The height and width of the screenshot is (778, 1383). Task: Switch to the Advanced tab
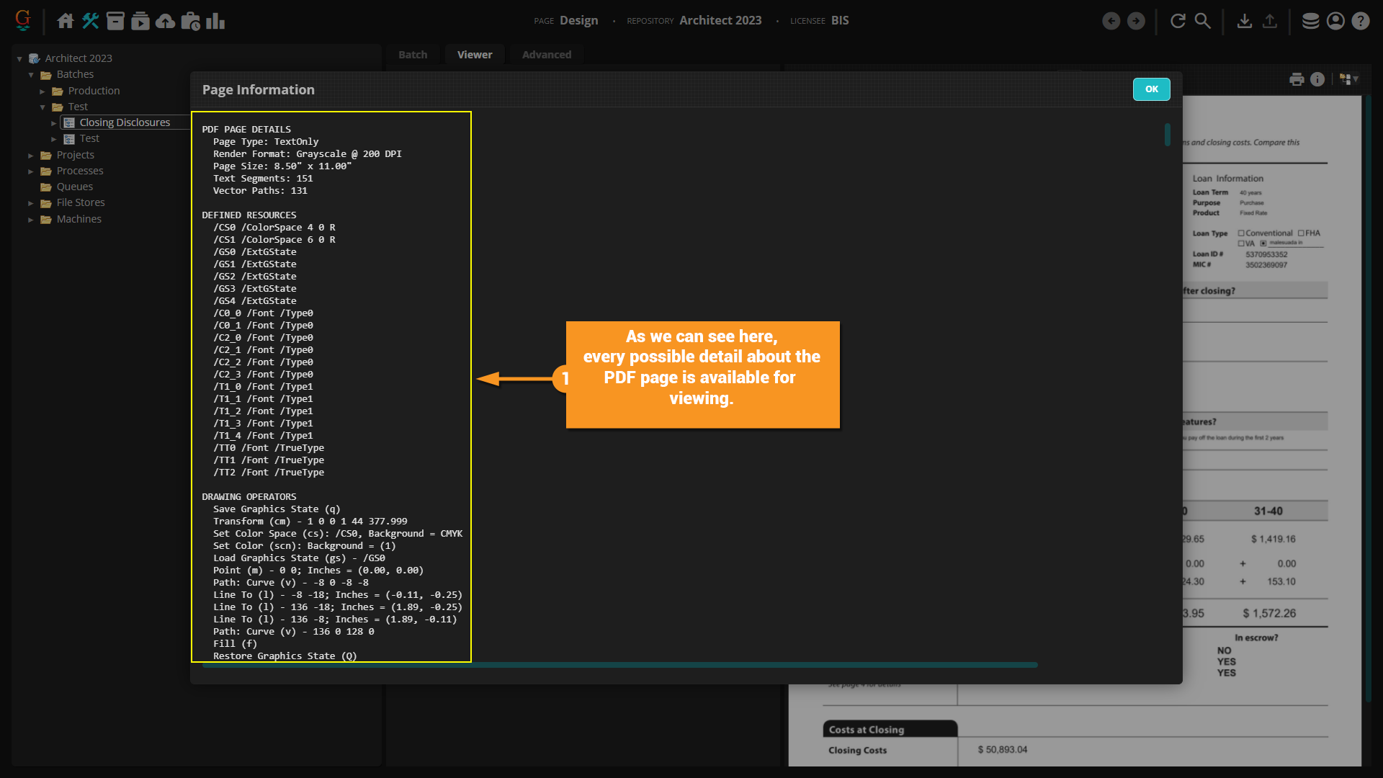(x=547, y=55)
